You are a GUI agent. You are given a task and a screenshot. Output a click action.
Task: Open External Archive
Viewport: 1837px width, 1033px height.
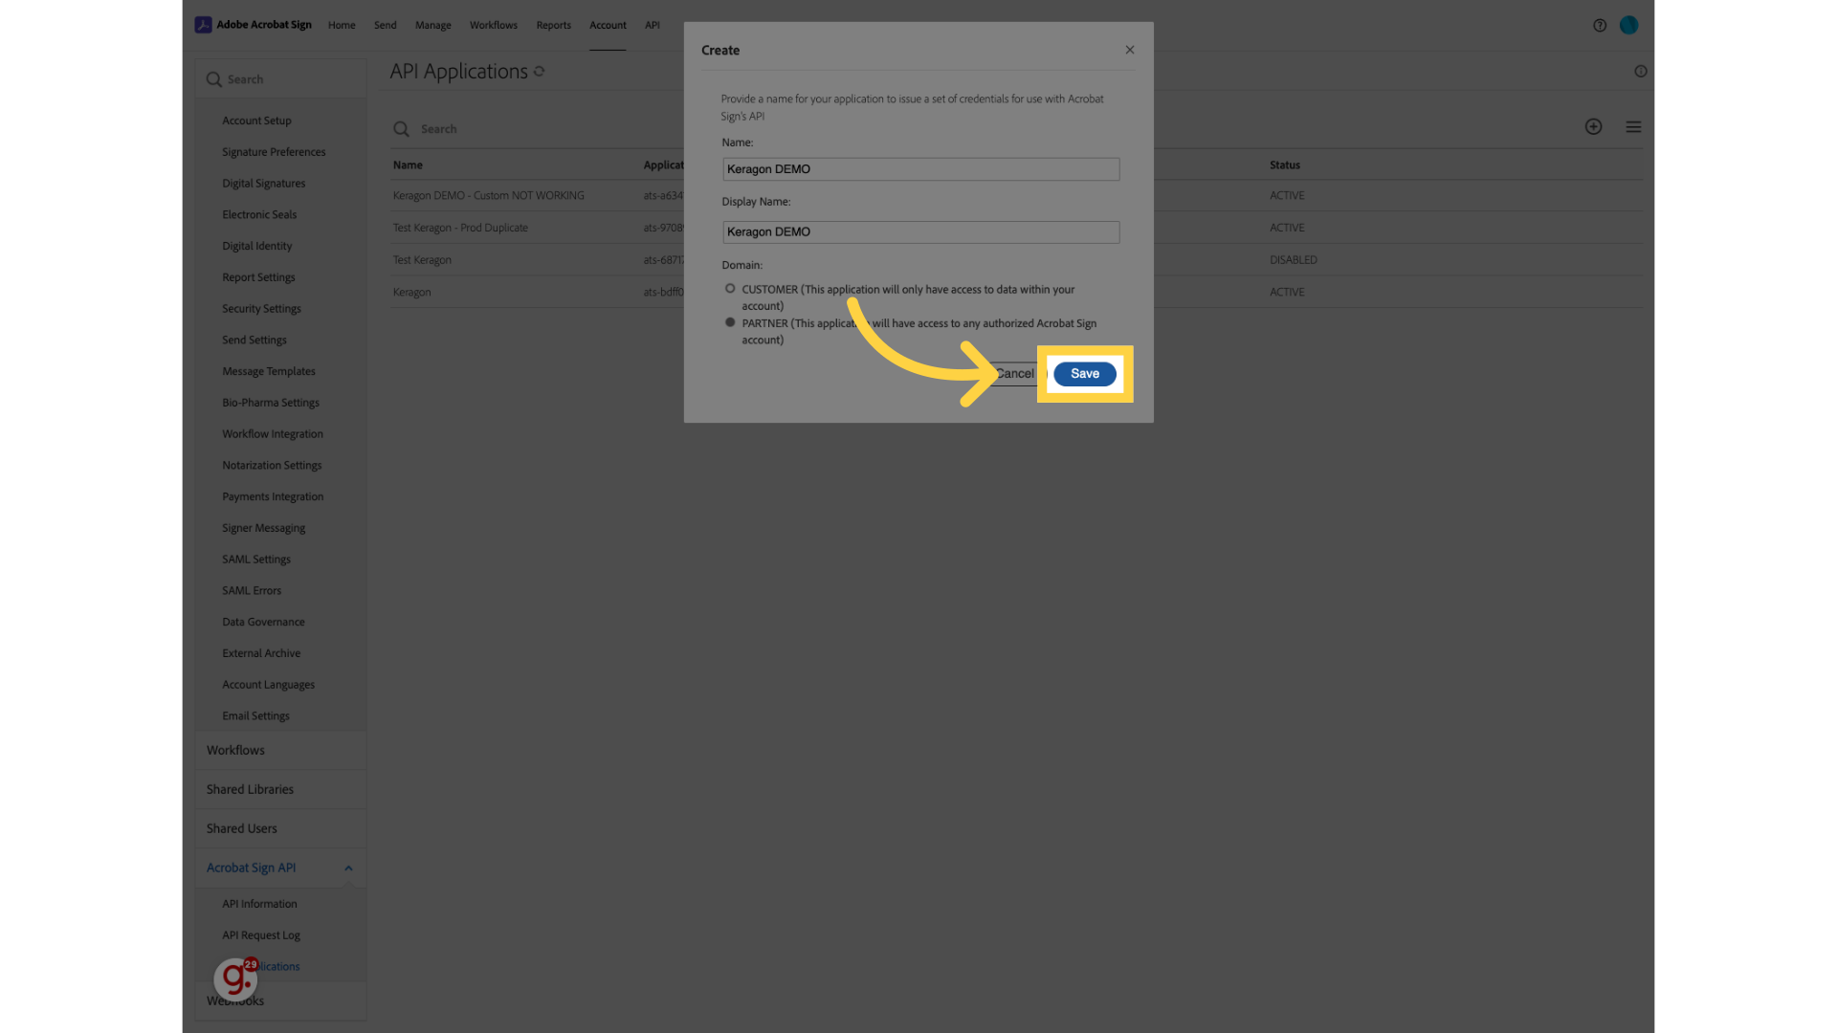point(261,654)
